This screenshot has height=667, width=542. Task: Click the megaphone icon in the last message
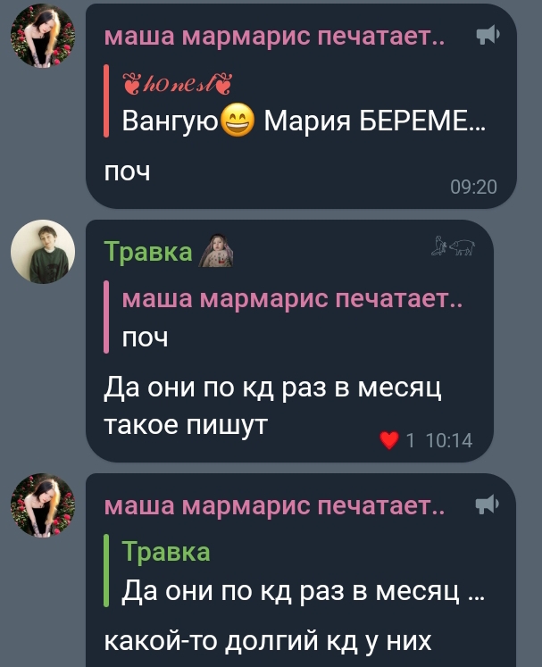(x=488, y=504)
